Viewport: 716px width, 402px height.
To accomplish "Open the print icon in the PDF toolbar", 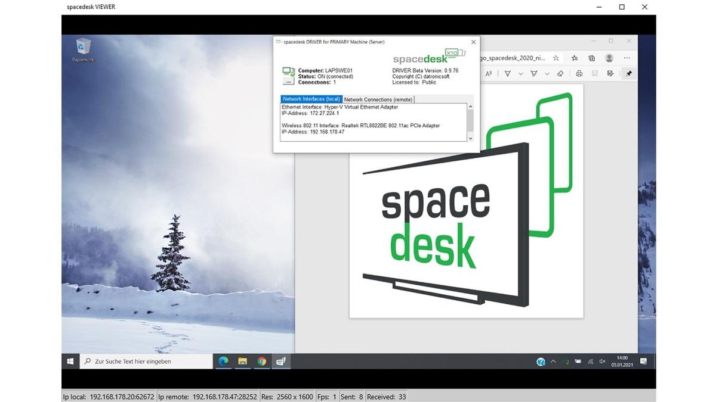I will point(579,73).
